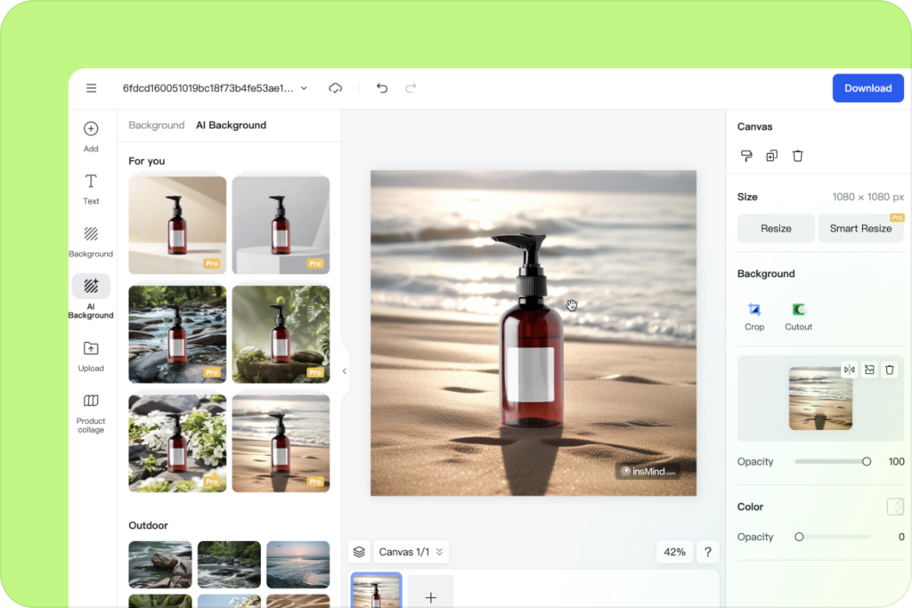The width and height of the screenshot is (912, 608).
Task: Select the Crop option under Background
Action: (x=754, y=317)
